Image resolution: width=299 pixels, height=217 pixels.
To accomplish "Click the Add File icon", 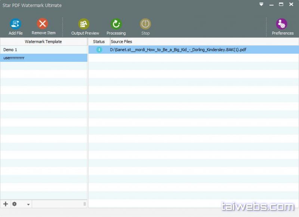I will point(15,24).
